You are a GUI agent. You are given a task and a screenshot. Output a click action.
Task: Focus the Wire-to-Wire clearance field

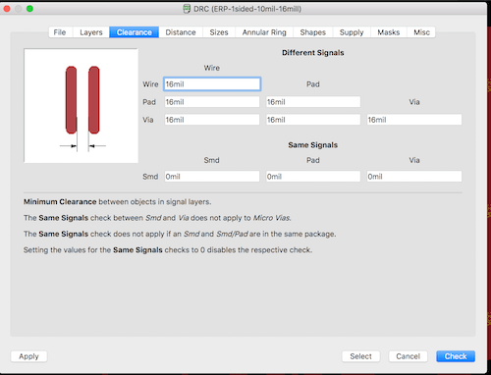coord(212,84)
